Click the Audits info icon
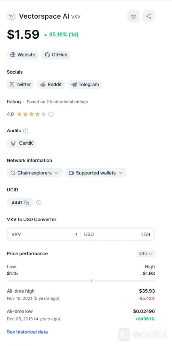The image size is (172, 346). [x=26, y=131]
